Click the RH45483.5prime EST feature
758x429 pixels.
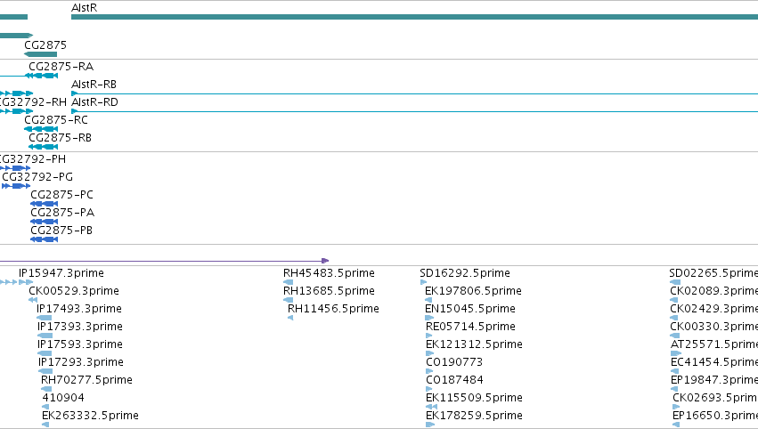[288, 282]
